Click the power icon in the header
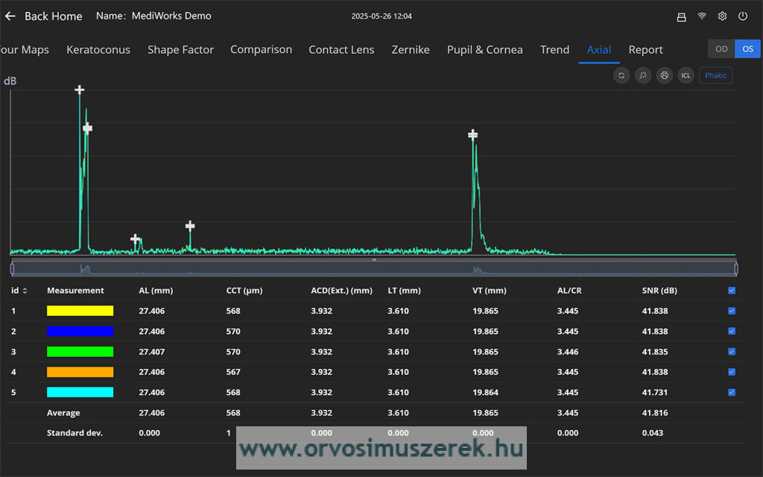Image resolution: width=763 pixels, height=477 pixels. [x=743, y=16]
